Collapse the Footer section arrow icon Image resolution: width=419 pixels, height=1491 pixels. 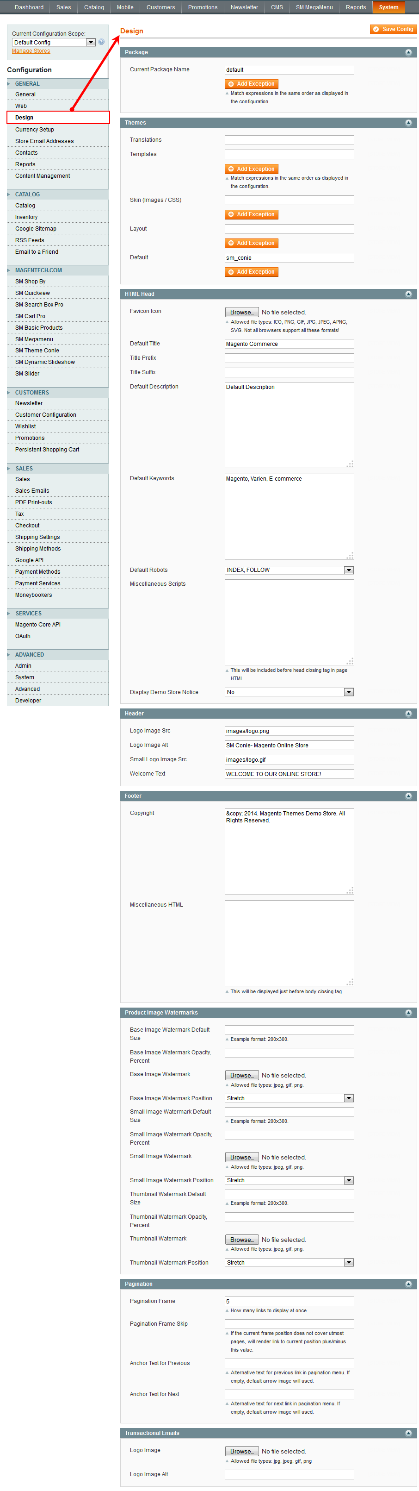point(408,796)
